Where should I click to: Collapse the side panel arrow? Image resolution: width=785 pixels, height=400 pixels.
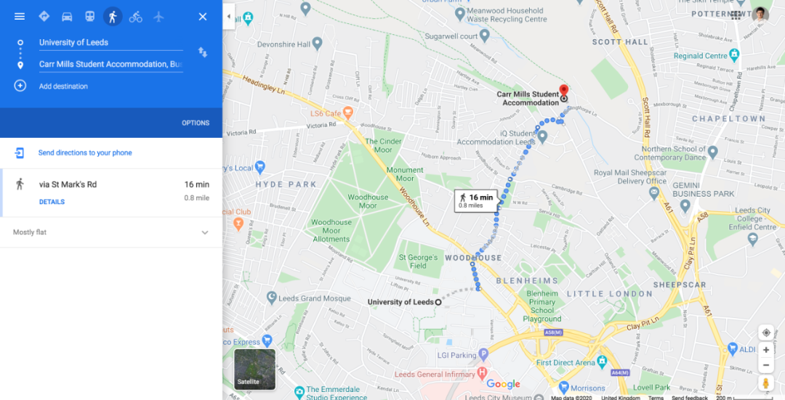pos(229,17)
